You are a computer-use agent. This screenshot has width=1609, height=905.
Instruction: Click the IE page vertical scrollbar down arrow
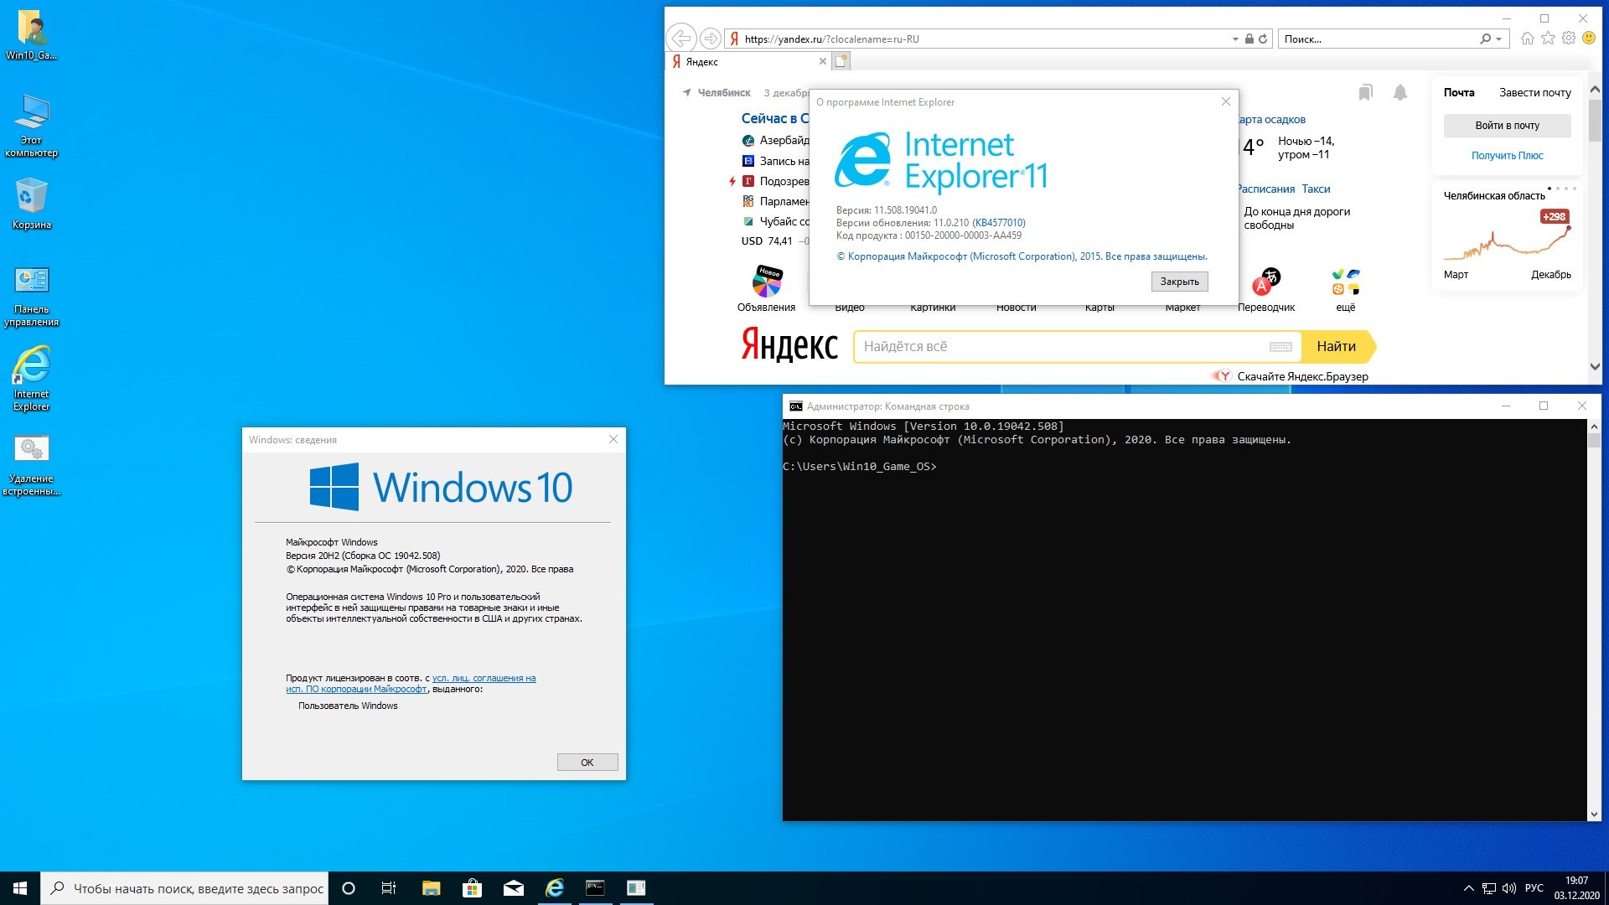1594,366
